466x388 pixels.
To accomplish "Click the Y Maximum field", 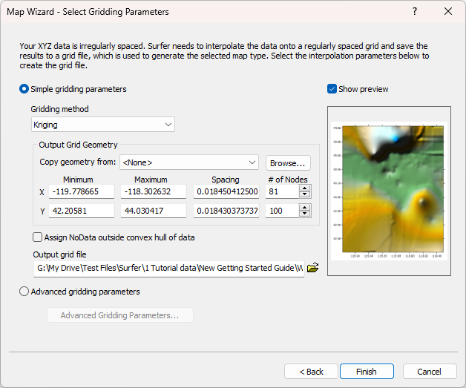I will (x=154, y=211).
